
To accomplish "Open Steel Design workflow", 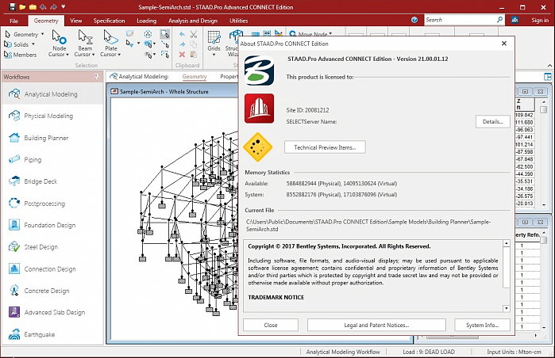I will (52, 247).
